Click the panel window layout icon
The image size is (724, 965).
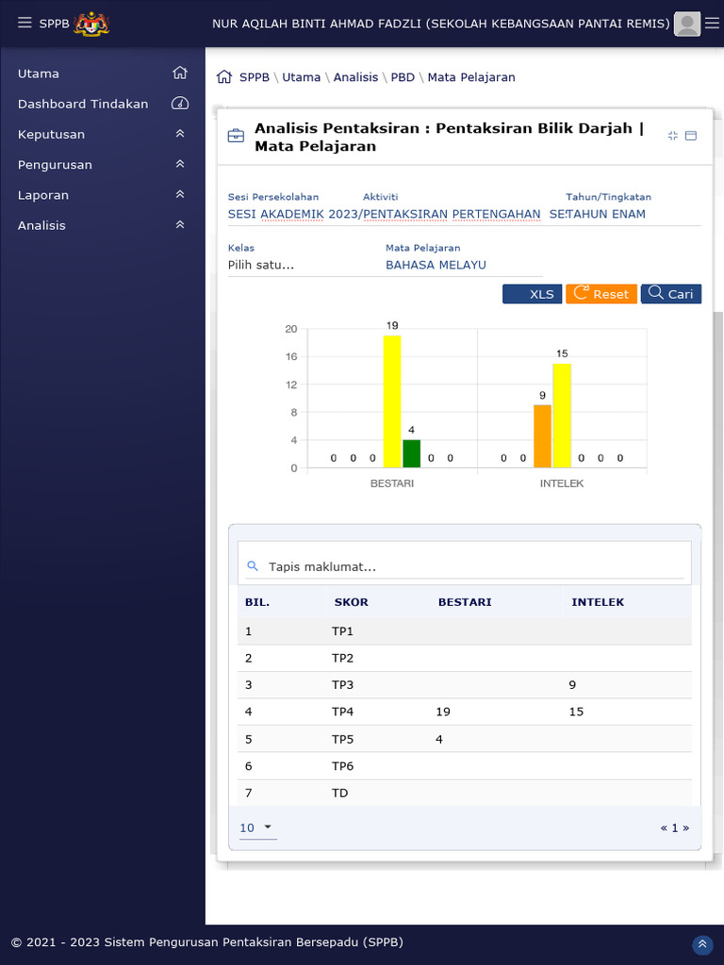(691, 136)
